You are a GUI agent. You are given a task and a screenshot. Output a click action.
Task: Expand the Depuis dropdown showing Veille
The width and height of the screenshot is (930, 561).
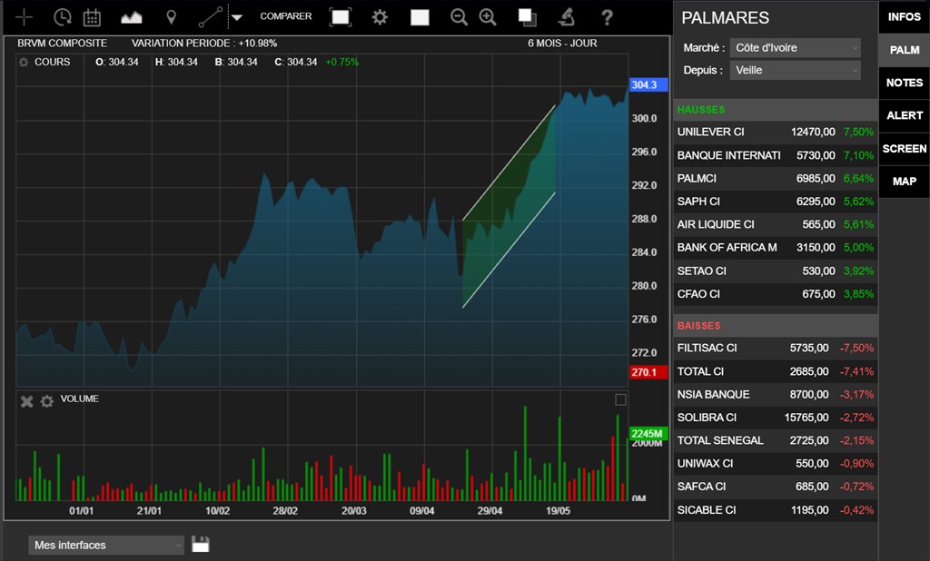tap(795, 70)
